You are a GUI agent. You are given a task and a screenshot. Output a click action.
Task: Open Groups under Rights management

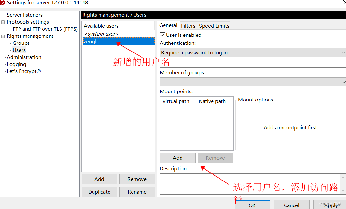(x=21, y=43)
